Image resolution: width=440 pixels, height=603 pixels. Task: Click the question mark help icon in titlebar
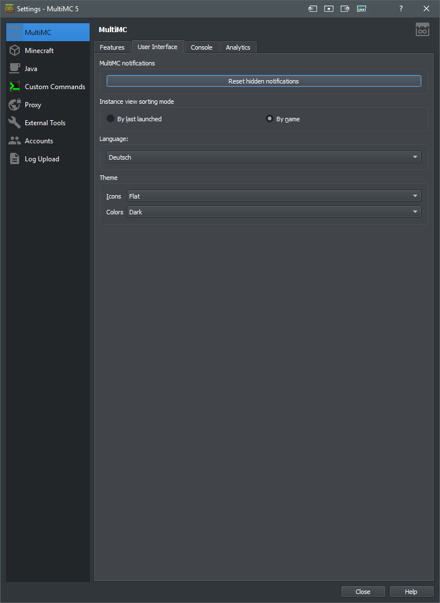(x=401, y=8)
